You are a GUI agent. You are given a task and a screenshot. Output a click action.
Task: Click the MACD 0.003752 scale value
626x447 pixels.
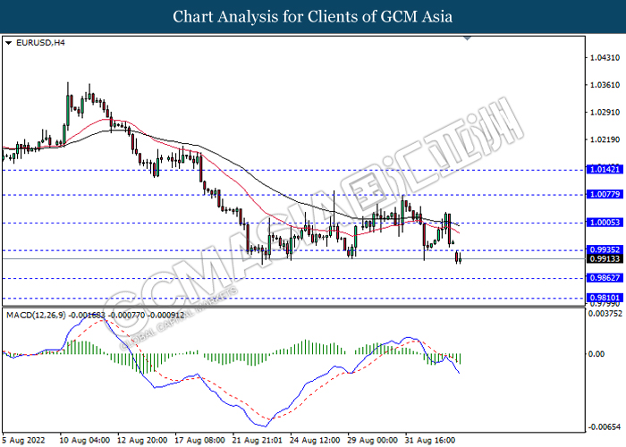[x=605, y=314]
